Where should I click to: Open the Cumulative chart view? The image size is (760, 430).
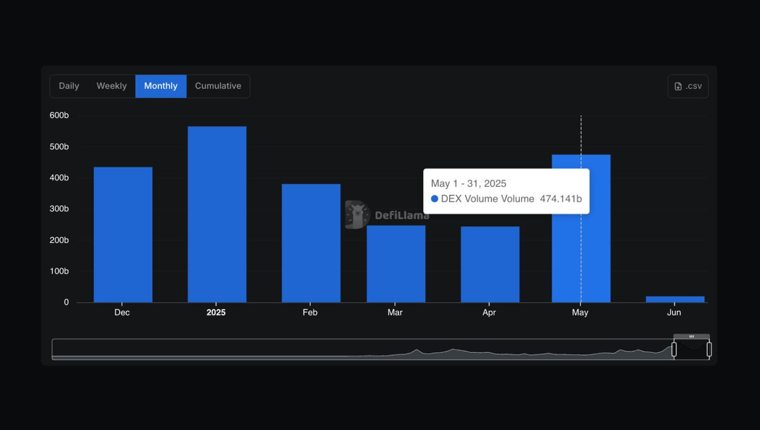click(218, 86)
